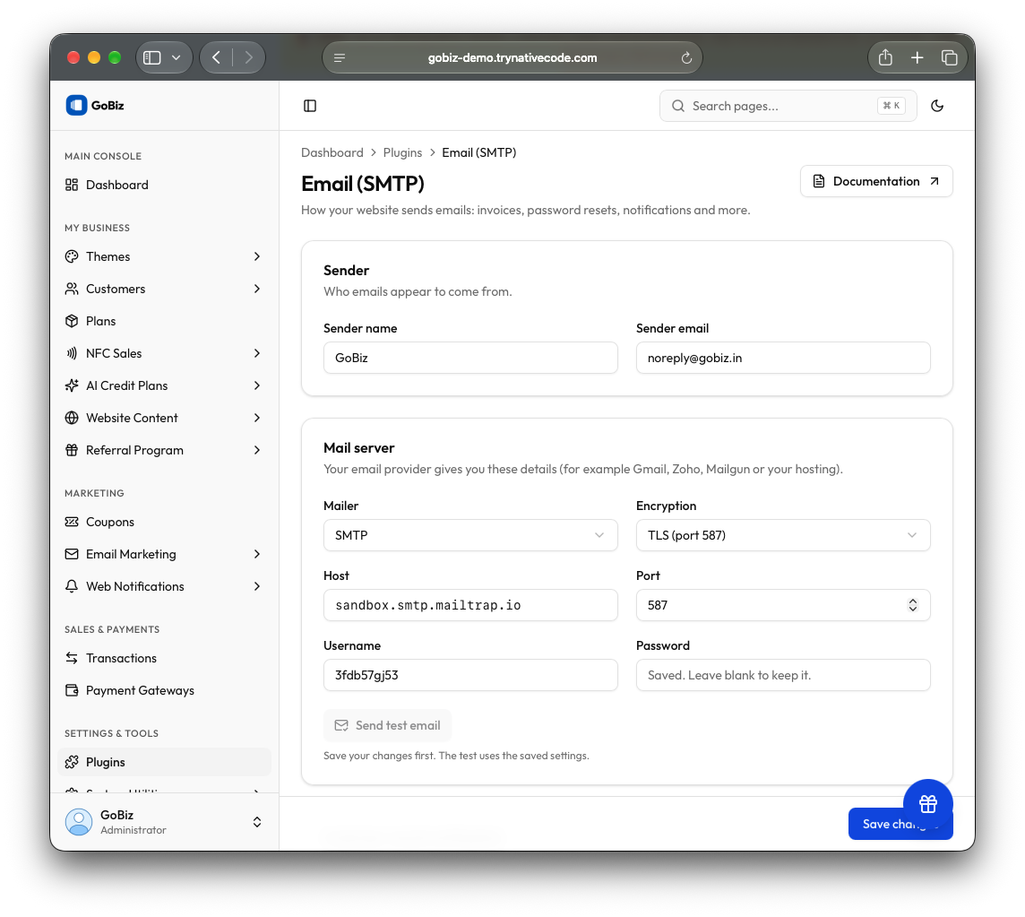
Task: Expand the AI Credit Plans chevron
Action: tap(257, 385)
